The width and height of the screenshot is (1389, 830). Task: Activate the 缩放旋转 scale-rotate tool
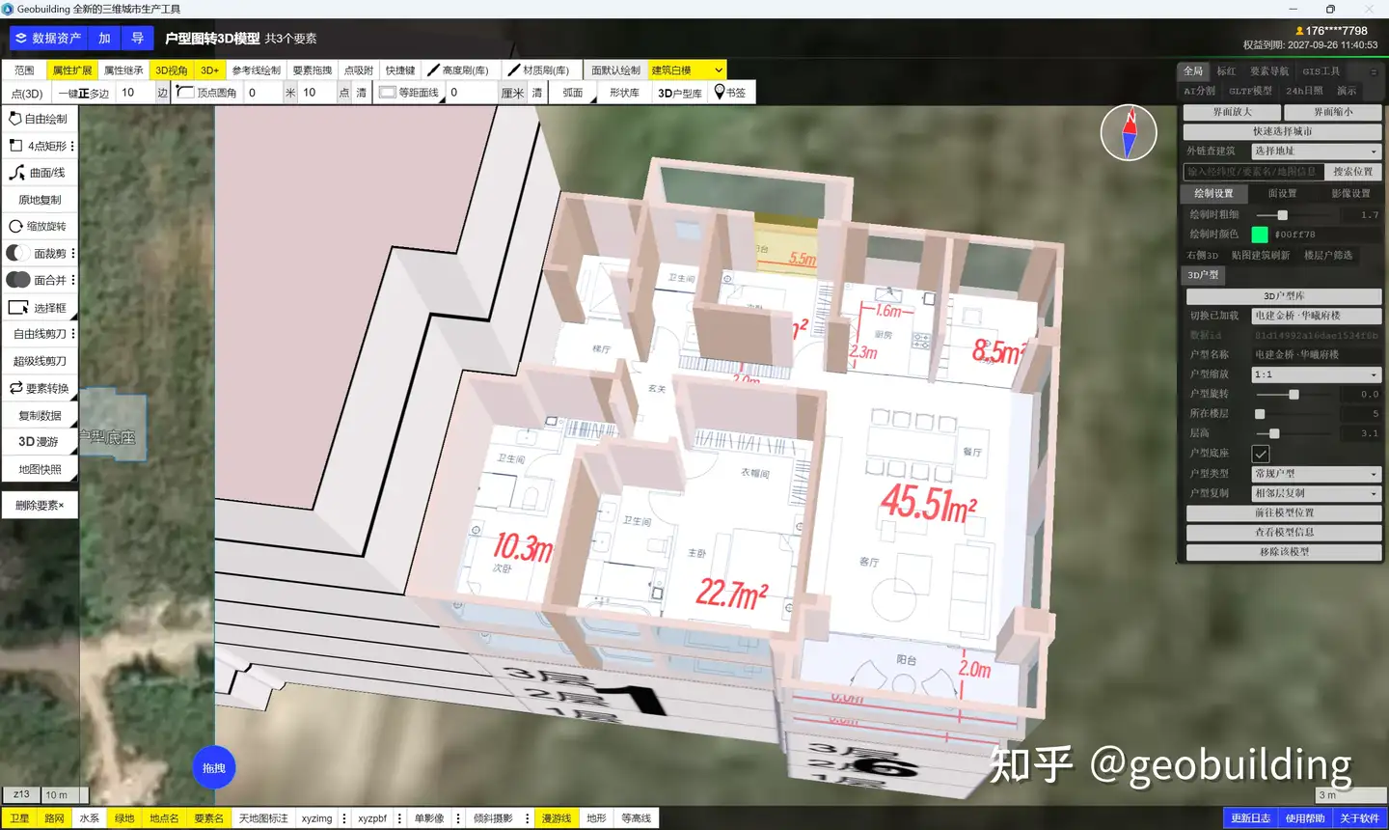tap(40, 226)
